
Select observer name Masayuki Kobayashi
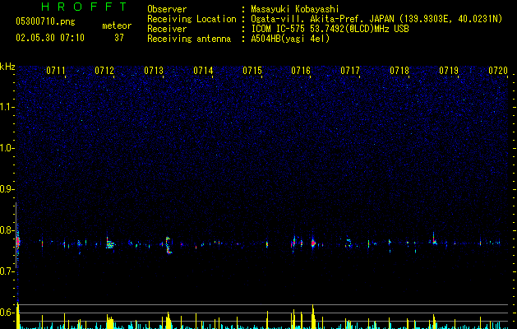[x=295, y=9]
